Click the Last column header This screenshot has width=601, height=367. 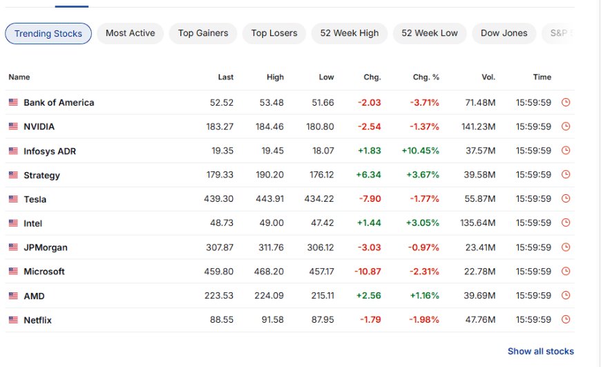[x=226, y=77]
